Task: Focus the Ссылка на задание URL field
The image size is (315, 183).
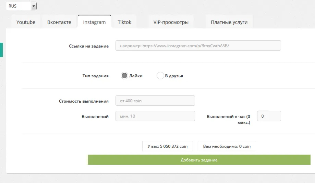Action: pyautogui.click(x=198, y=46)
